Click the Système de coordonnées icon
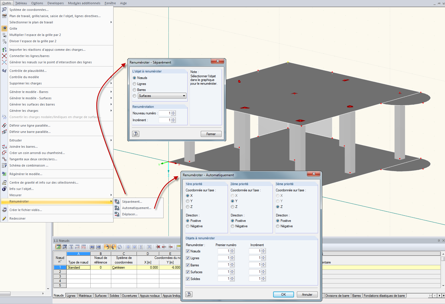Viewport: 445px width, 304px height. pyautogui.click(x=4, y=10)
